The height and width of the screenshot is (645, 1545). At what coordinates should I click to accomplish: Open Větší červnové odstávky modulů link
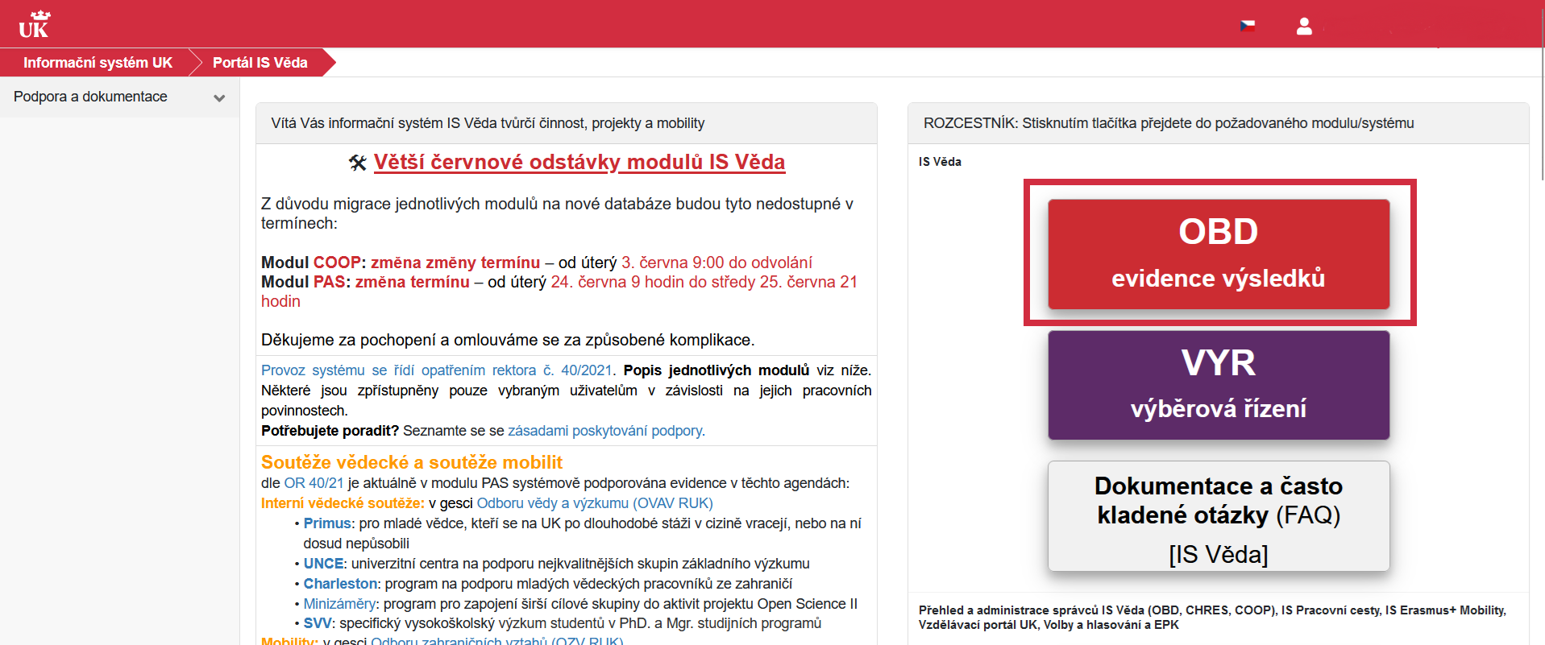579,162
